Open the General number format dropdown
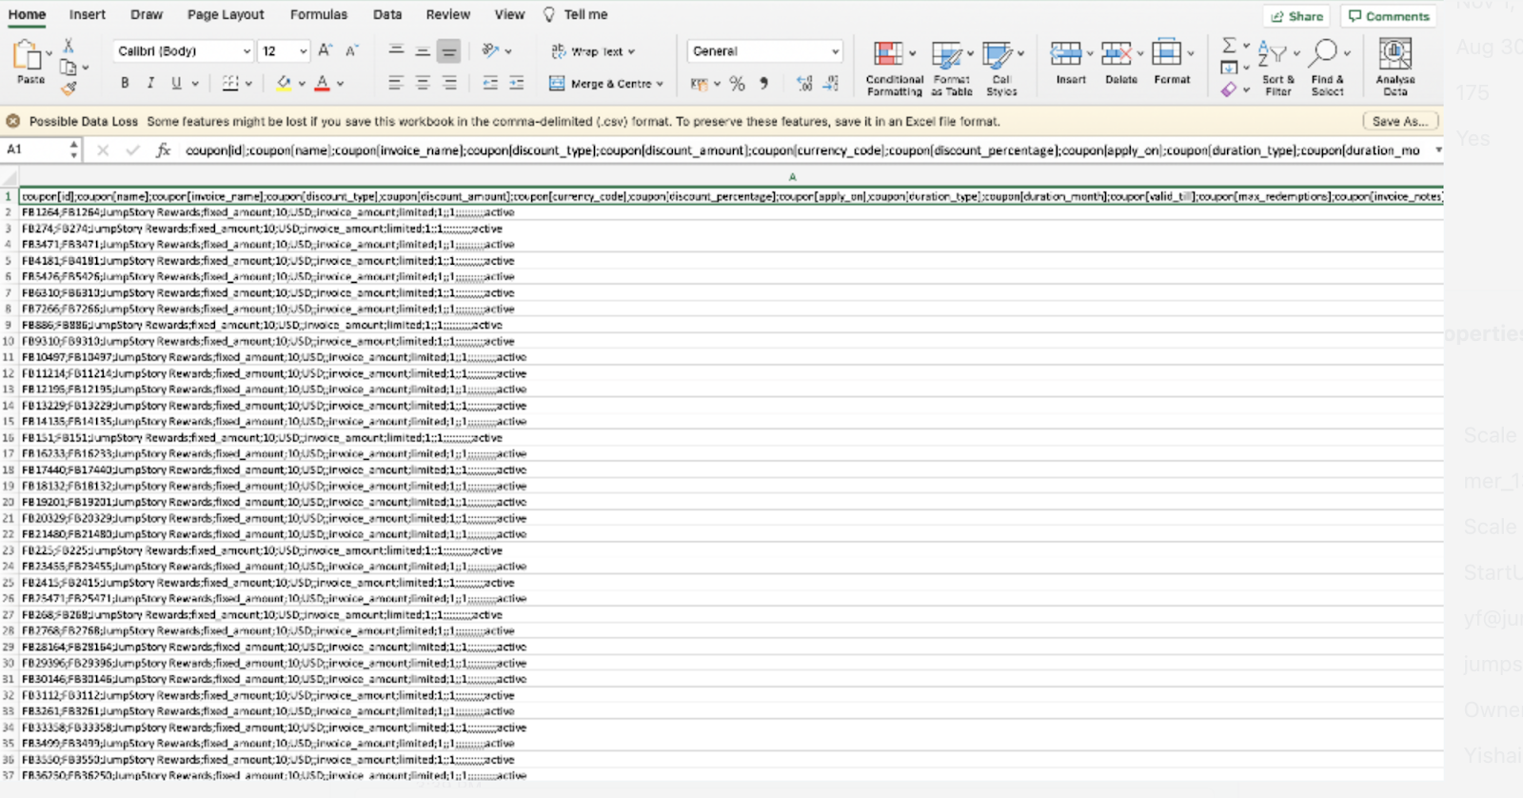 (764, 51)
